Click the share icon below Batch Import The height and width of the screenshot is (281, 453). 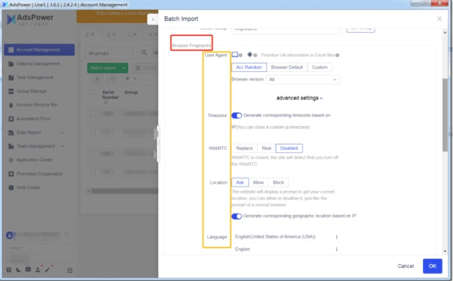coord(112,78)
